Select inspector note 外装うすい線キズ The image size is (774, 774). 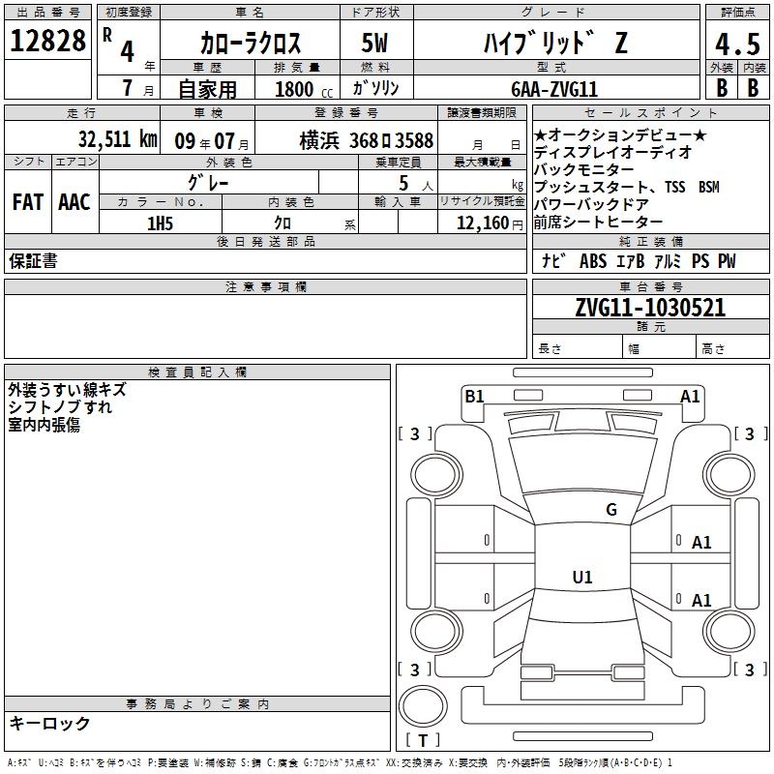[67, 390]
